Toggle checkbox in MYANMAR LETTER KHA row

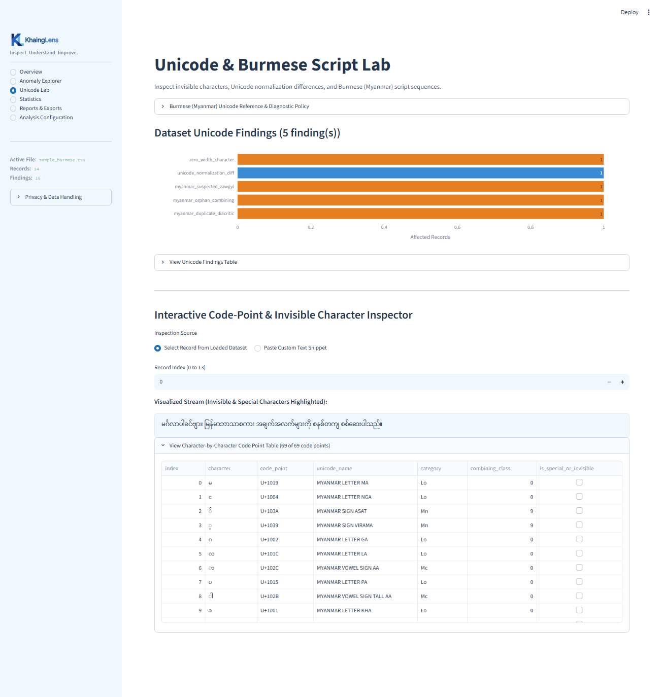click(579, 610)
